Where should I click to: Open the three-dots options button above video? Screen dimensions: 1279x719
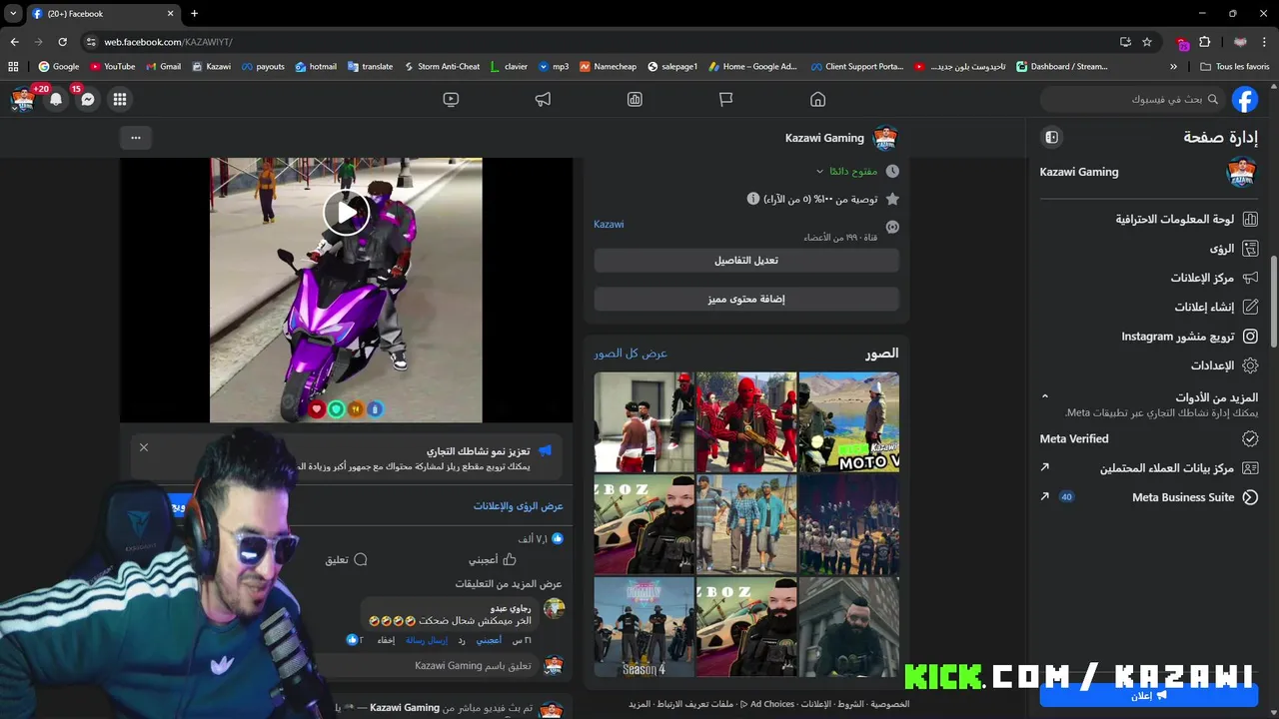[x=136, y=137]
